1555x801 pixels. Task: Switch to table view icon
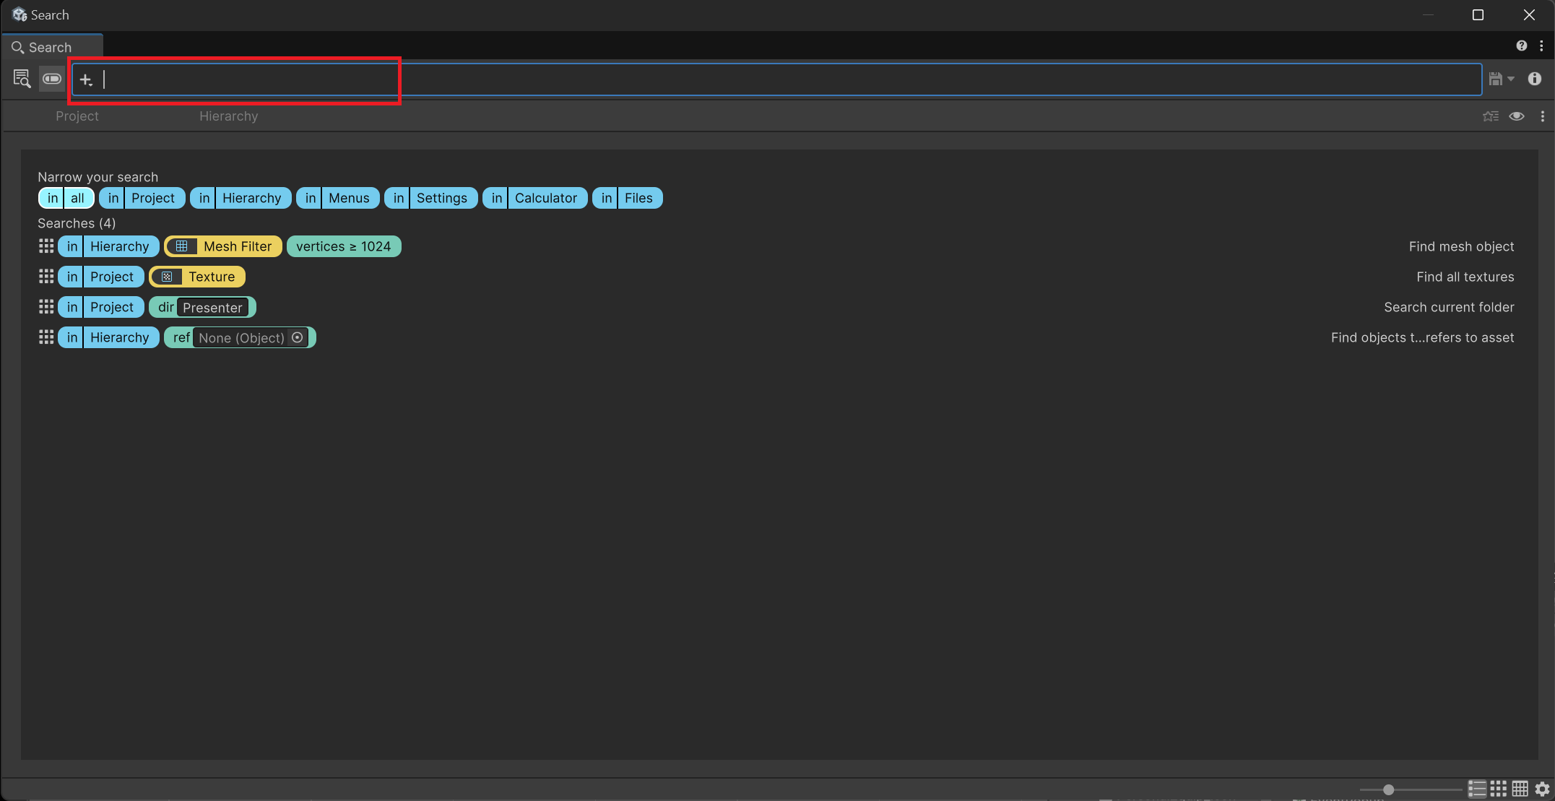pyautogui.click(x=1520, y=789)
